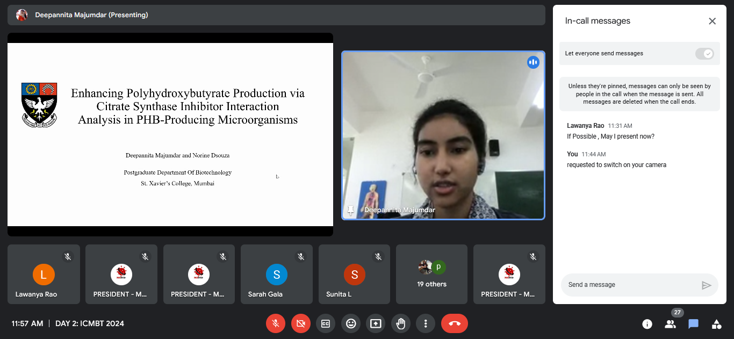Click the Present now screen share icon
The width and height of the screenshot is (734, 339).
[376, 323]
